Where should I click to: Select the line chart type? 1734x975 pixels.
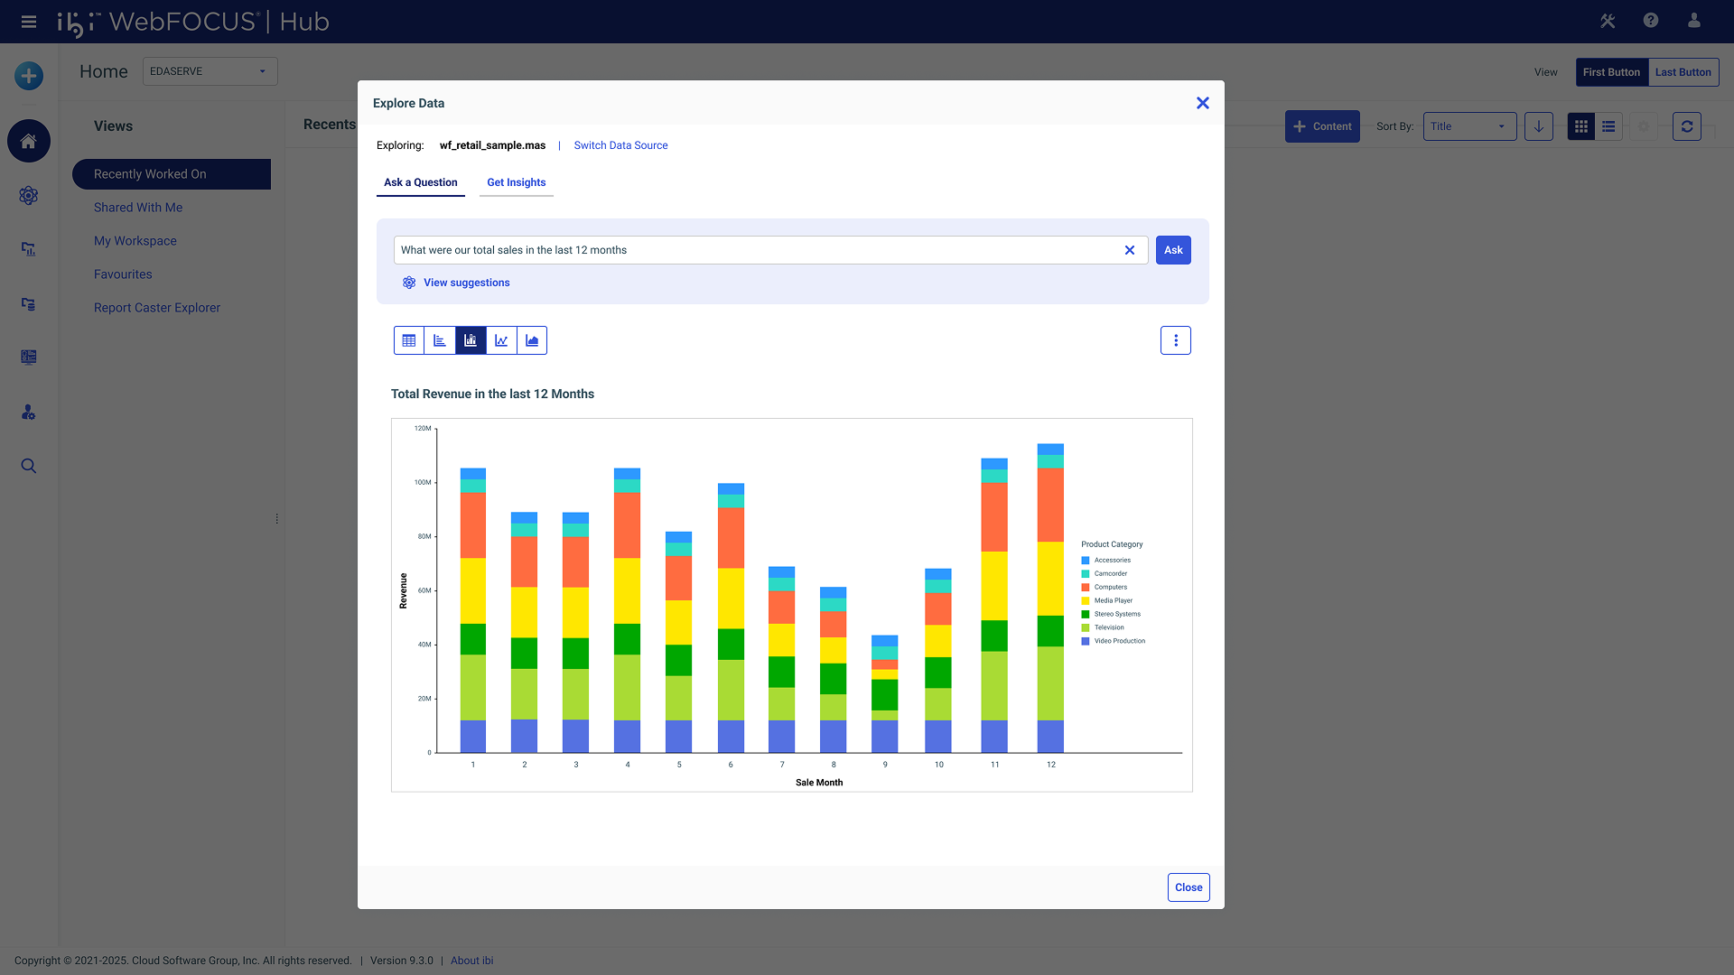(501, 340)
